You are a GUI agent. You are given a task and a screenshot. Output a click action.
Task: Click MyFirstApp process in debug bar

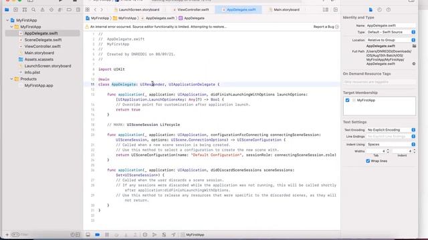[x=193, y=235]
